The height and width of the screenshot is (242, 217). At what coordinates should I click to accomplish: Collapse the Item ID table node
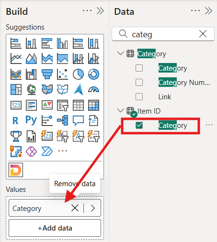click(121, 111)
